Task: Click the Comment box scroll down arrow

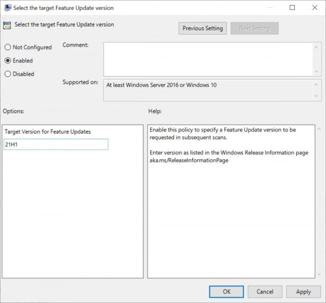Action: pyautogui.click(x=316, y=71)
